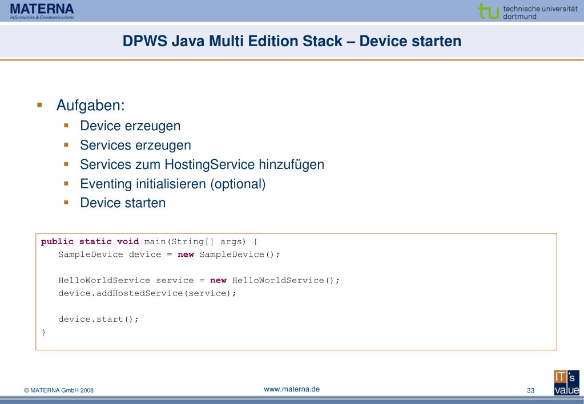The height and width of the screenshot is (404, 584).
Task: Click the device.start() code line
Action: pyautogui.click(x=98, y=320)
